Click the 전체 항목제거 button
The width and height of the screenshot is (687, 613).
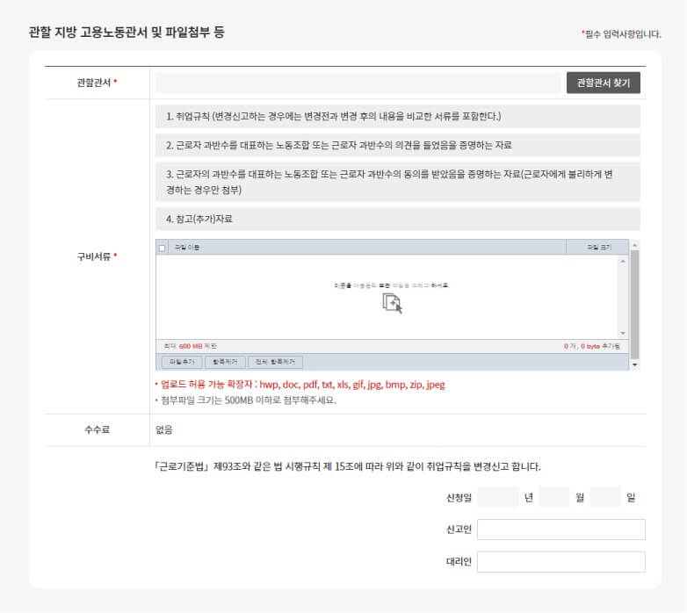(276, 362)
